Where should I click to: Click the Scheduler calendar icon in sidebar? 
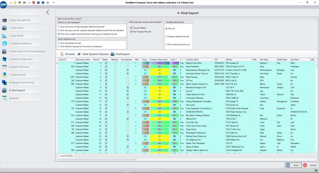tap(4, 98)
